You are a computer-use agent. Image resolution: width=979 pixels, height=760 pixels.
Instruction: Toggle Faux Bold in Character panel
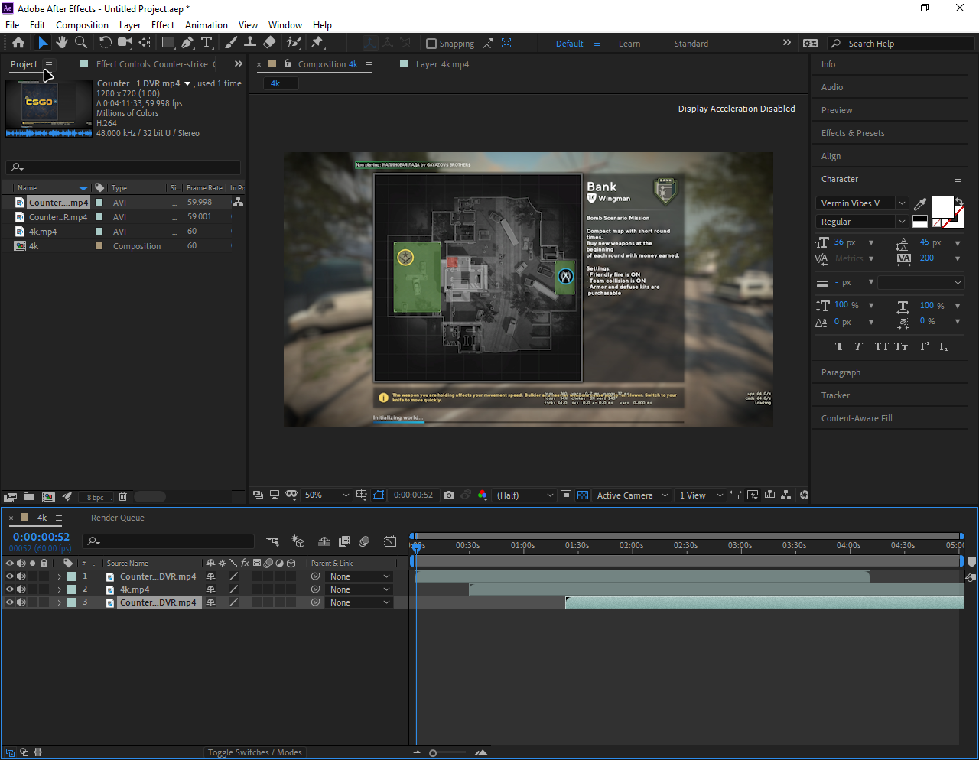coord(839,346)
